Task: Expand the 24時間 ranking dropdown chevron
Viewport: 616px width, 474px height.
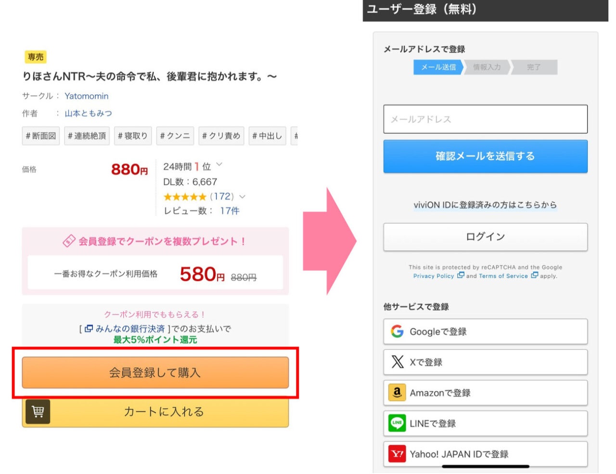Action: tap(219, 165)
